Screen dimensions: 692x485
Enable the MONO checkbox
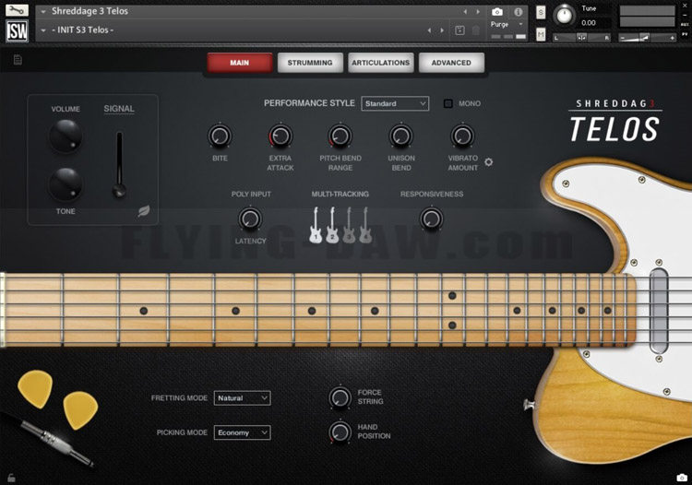[447, 103]
